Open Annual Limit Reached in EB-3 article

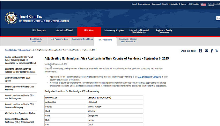(19, 97)
